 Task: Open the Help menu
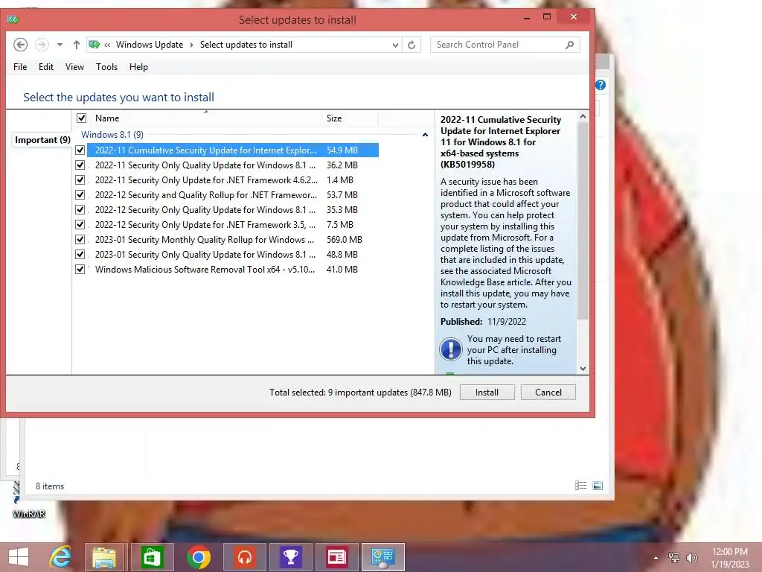pos(138,67)
